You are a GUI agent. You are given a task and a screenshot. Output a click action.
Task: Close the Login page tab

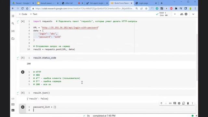(156, 3)
